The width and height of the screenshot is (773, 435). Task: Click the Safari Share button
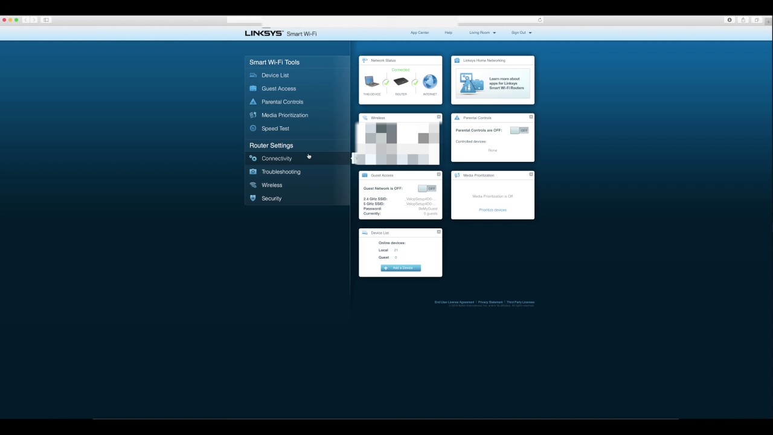point(743,20)
